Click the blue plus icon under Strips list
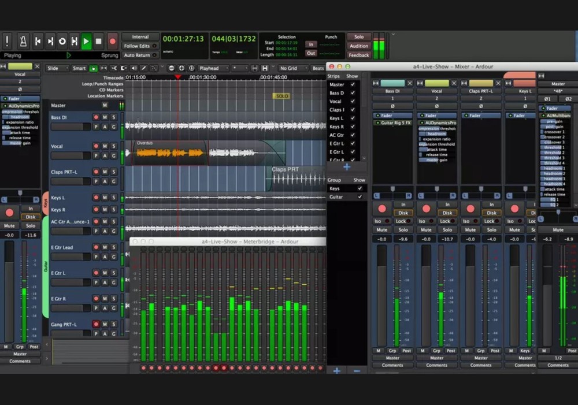Screen dimensions: 578x405 [347, 167]
